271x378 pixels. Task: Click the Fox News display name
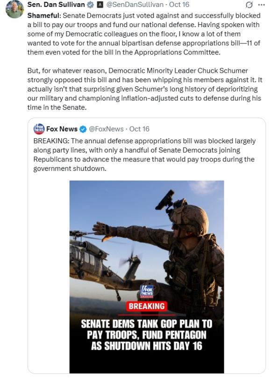pos(62,129)
